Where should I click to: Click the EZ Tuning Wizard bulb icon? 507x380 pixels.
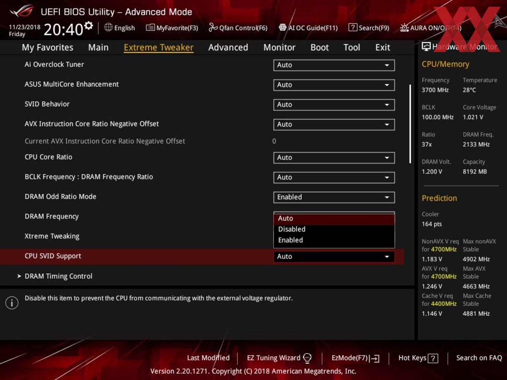307,358
